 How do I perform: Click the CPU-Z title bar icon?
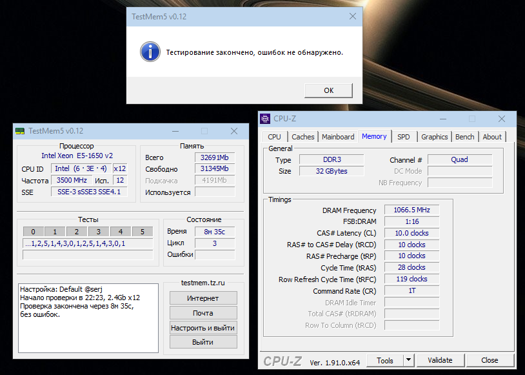coord(265,119)
